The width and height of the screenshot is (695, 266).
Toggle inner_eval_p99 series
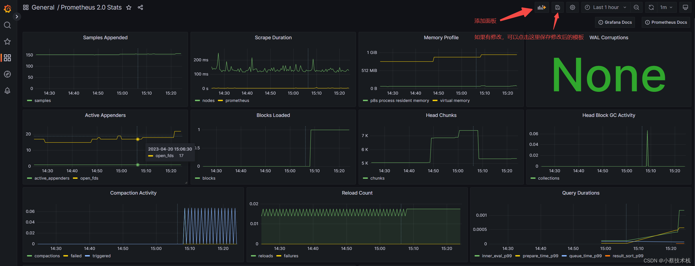496,256
